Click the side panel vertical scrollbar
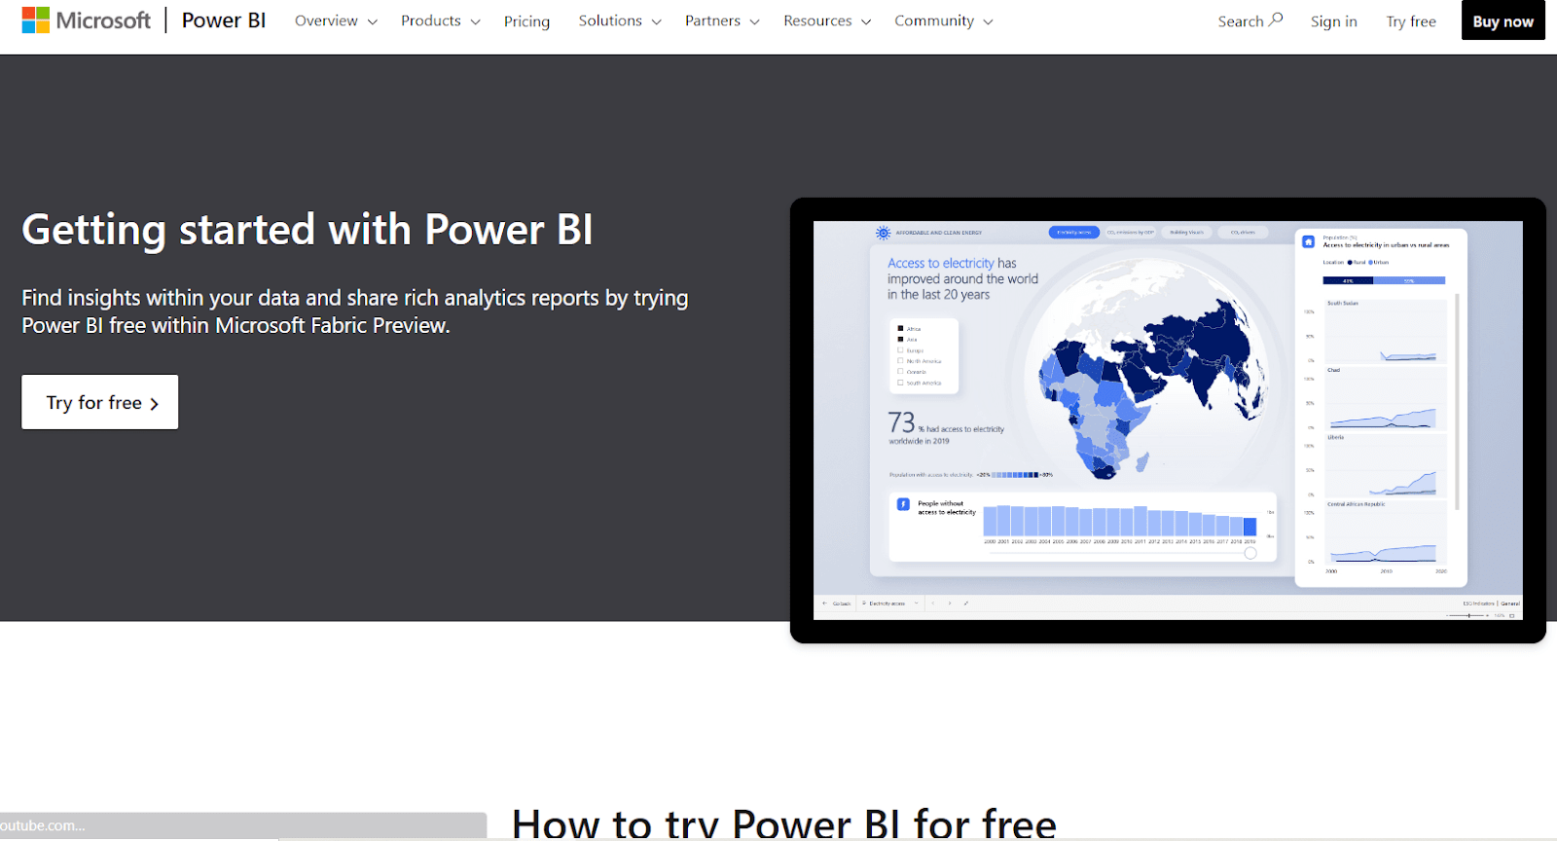Image resolution: width=1557 pixels, height=841 pixels. [1457, 401]
